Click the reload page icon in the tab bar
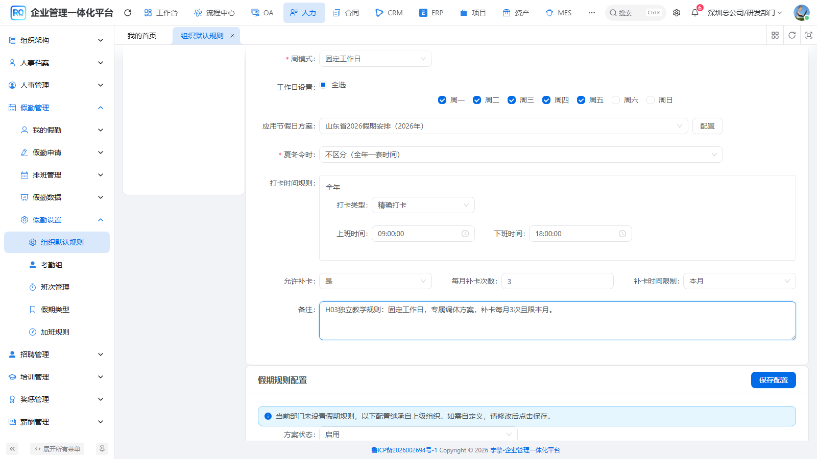This screenshot has height=459, width=817. (x=792, y=35)
